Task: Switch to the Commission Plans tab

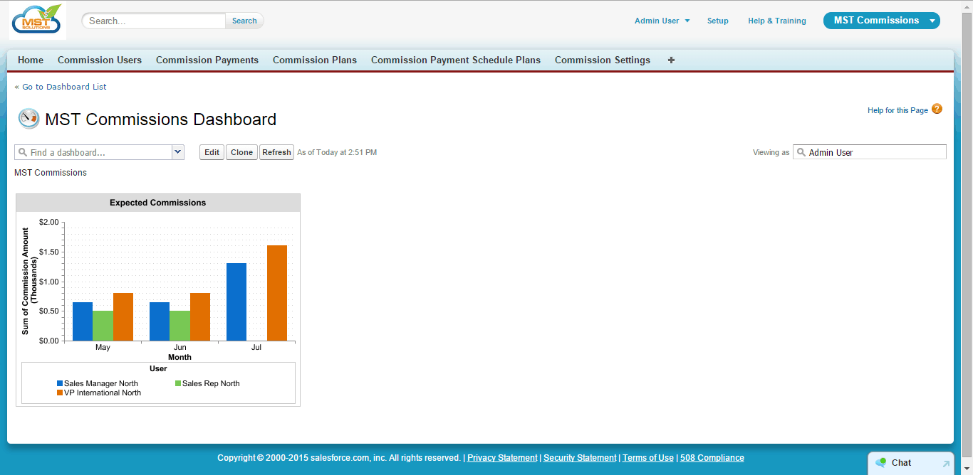Action: point(315,60)
